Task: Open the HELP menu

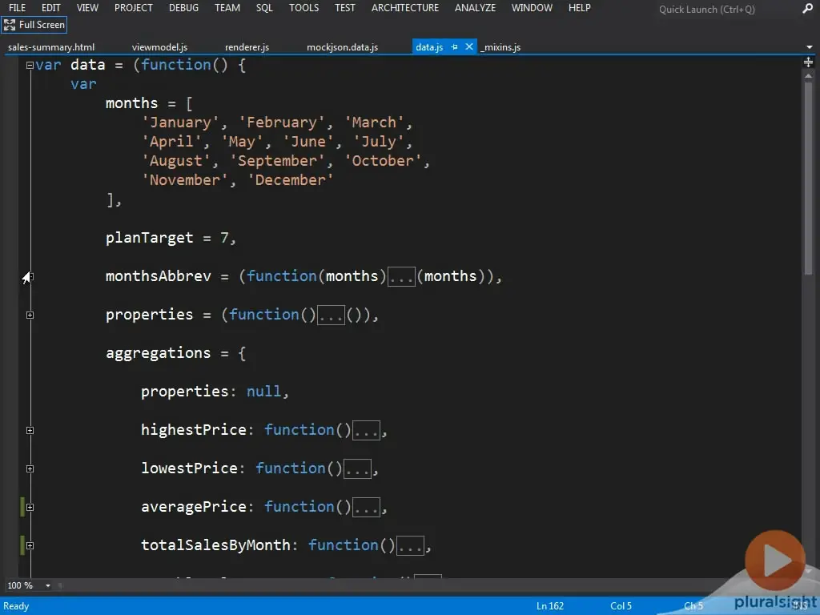Action: [x=580, y=8]
